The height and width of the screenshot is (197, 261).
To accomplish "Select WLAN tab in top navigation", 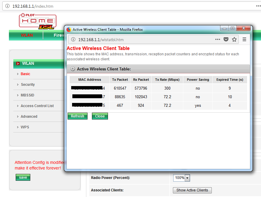I will click(x=27, y=35).
